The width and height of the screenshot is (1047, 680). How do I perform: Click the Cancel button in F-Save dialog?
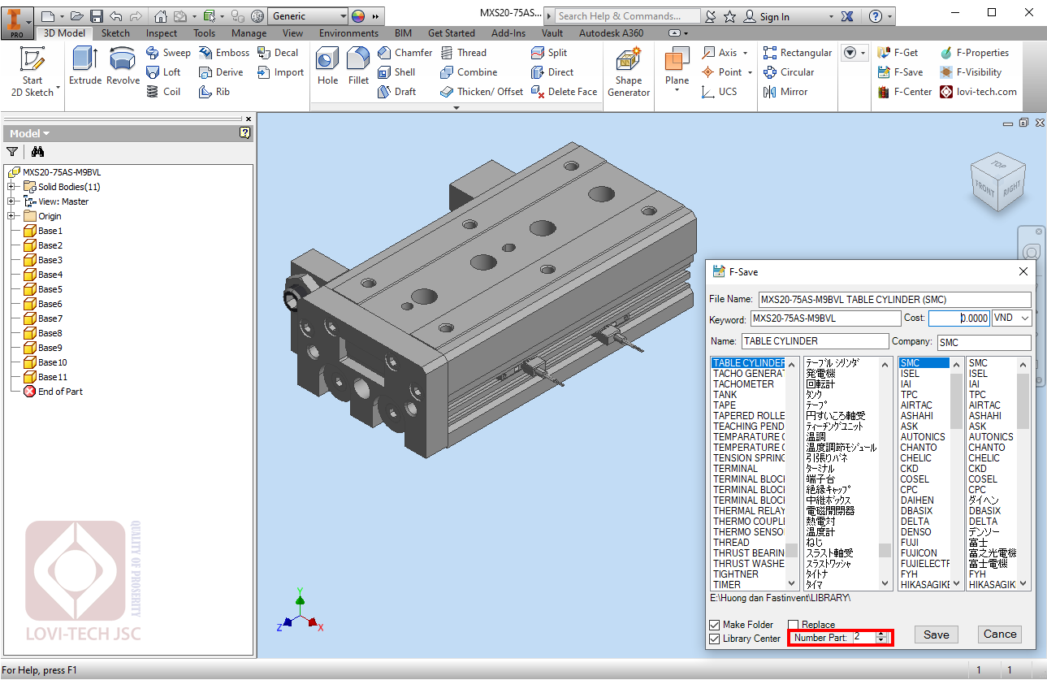(1000, 635)
